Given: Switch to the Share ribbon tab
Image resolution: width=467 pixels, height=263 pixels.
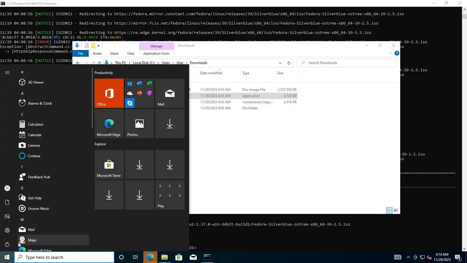Looking at the screenshot, I should [x=114, y=53].
